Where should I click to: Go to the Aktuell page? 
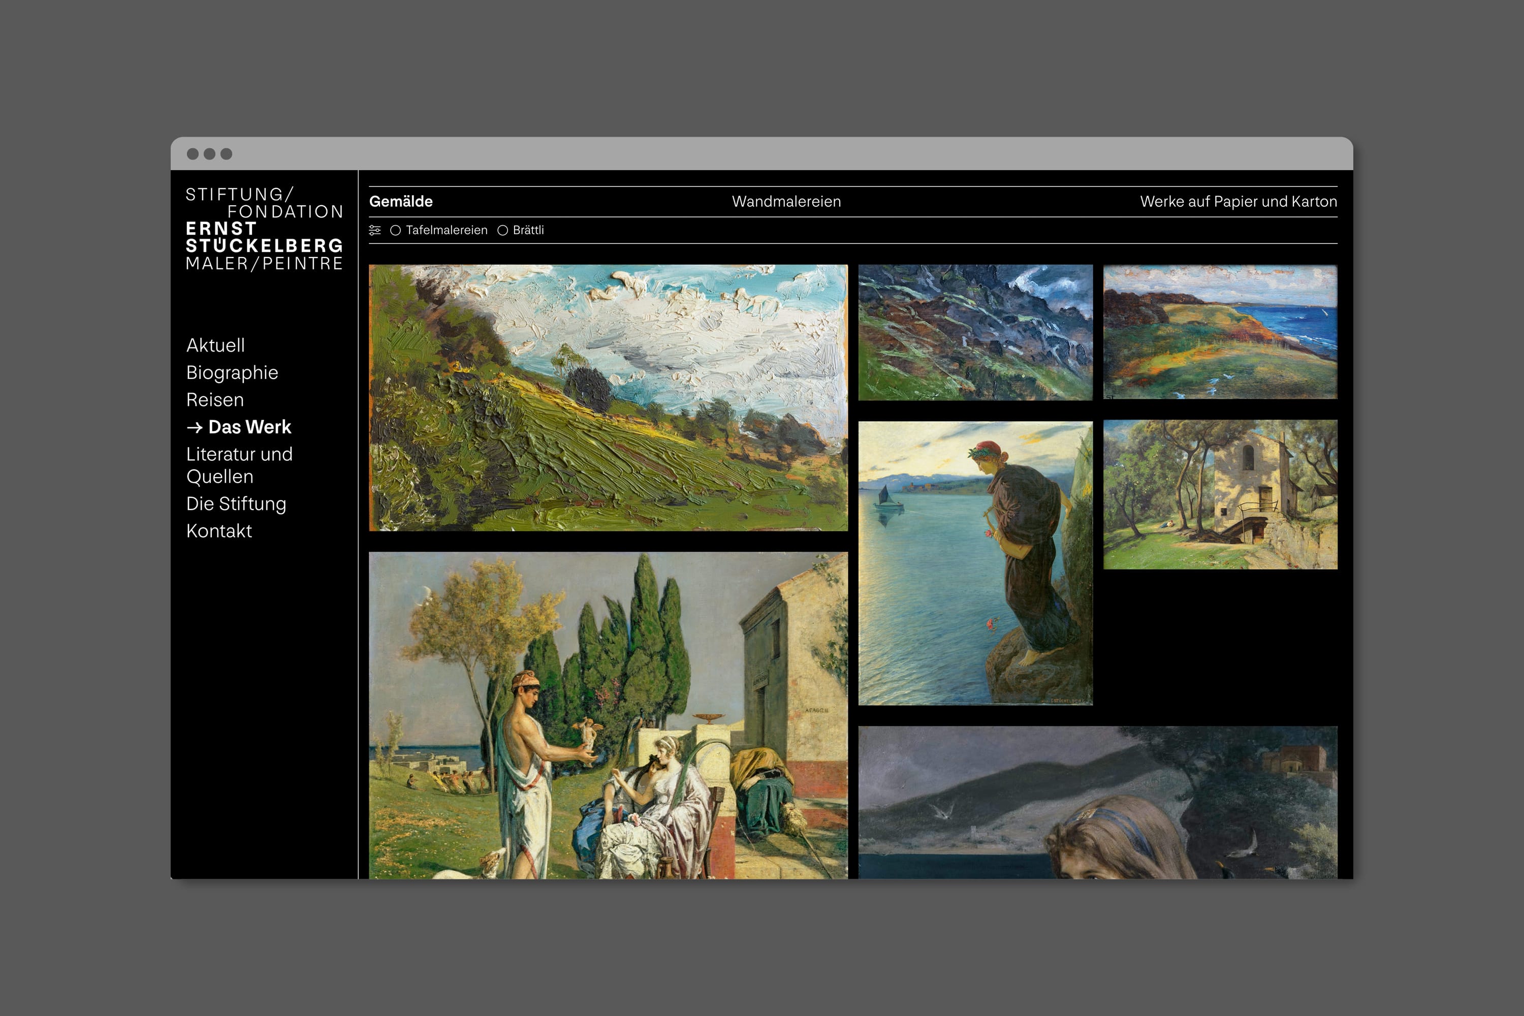215,345
